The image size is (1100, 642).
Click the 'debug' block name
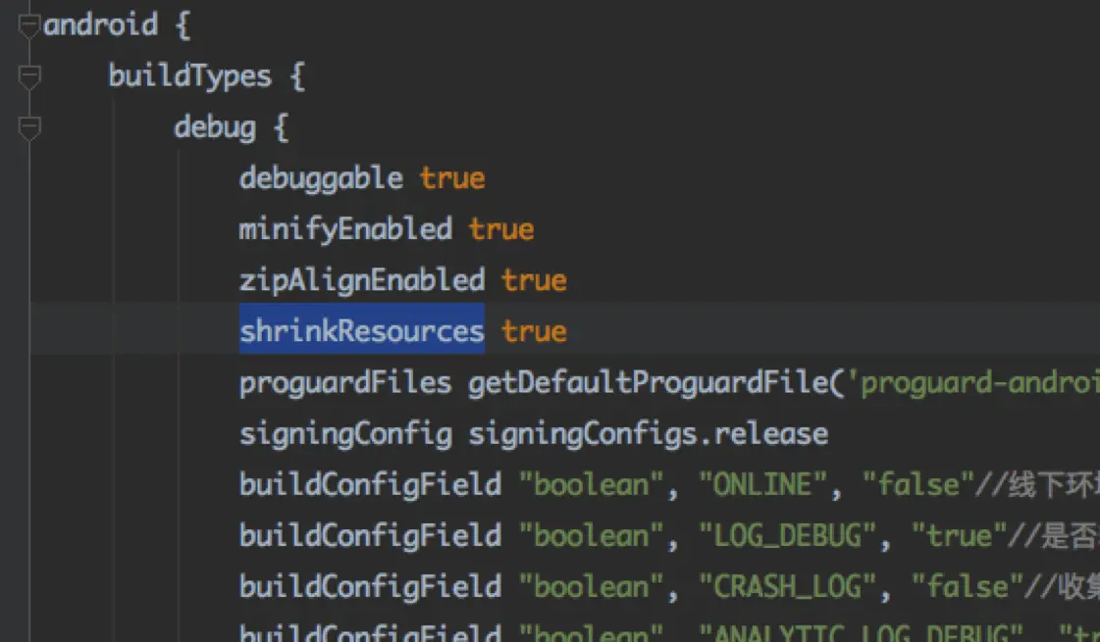pyautogui.click(x=215, y=127)
